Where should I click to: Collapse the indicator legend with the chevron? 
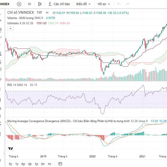coord(11,29)
